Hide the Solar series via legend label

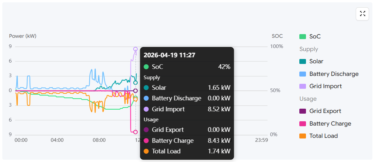pos(316,61)
